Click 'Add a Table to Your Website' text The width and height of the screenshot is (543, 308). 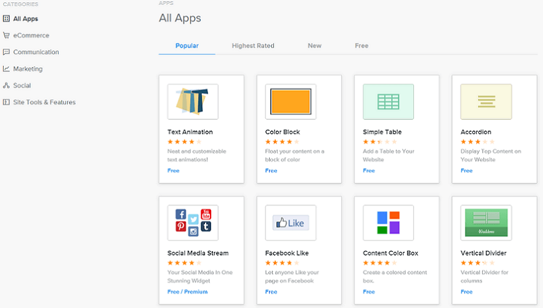388,156
